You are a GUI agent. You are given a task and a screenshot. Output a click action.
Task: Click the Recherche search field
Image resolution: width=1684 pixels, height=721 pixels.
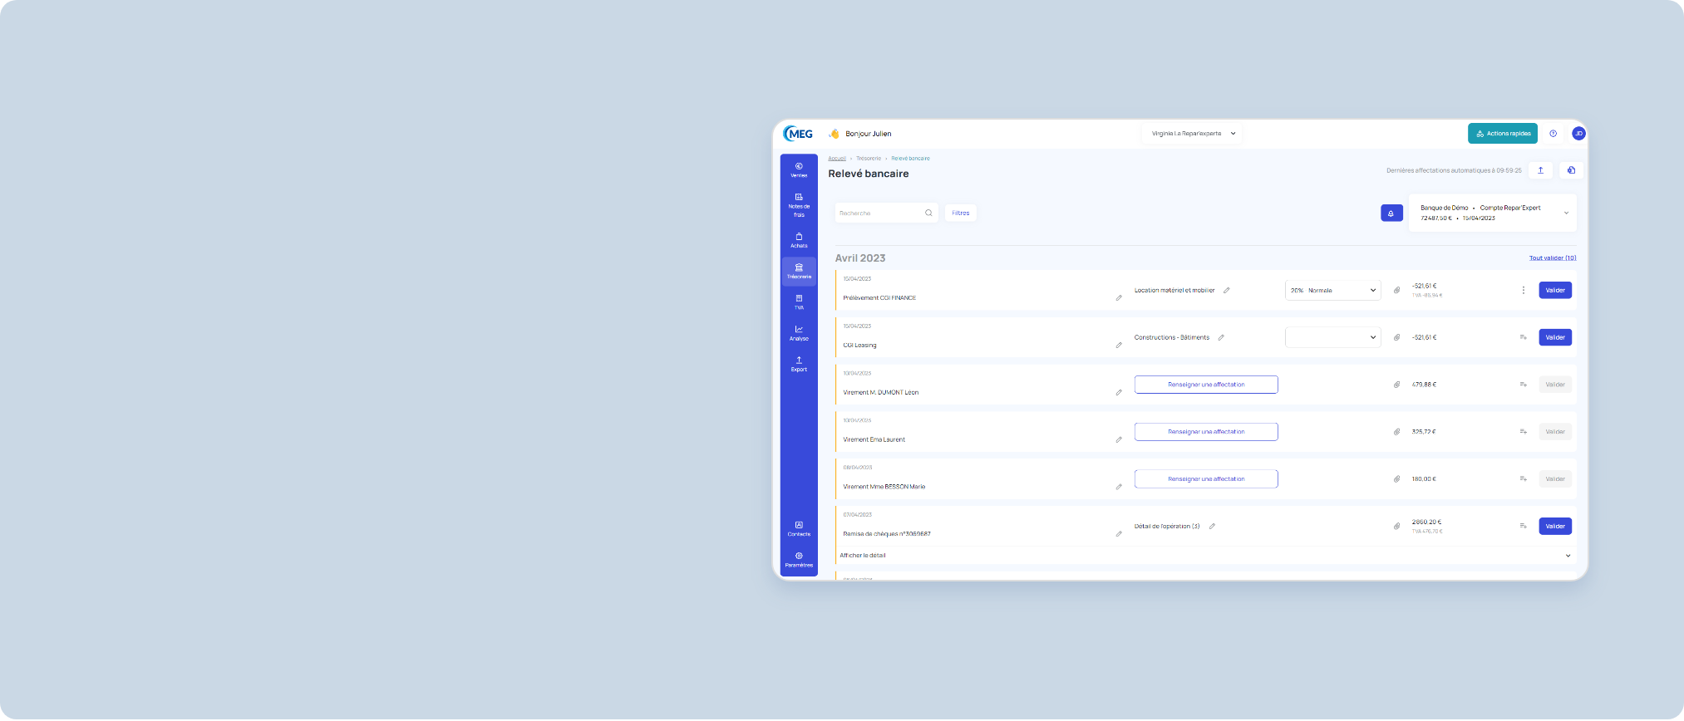tap(880, 213)
